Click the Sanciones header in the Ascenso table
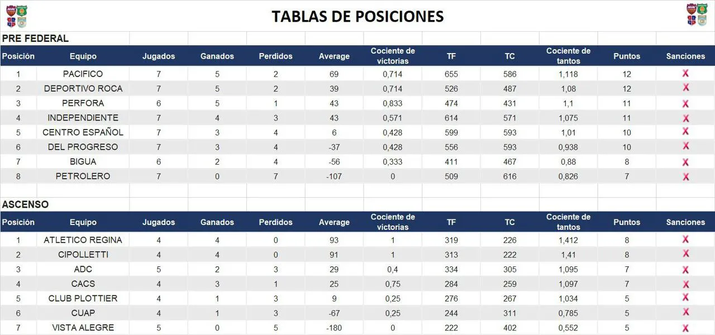The image size is (715, 335). tap(685, 222)
